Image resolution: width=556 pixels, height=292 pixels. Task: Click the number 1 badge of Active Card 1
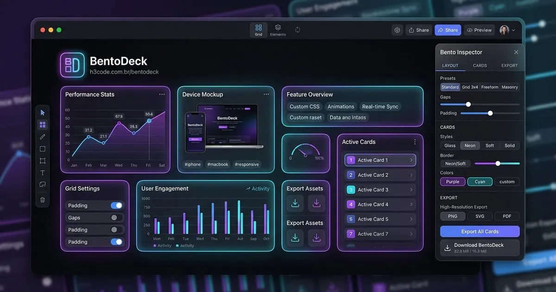[x=351, y=160]
